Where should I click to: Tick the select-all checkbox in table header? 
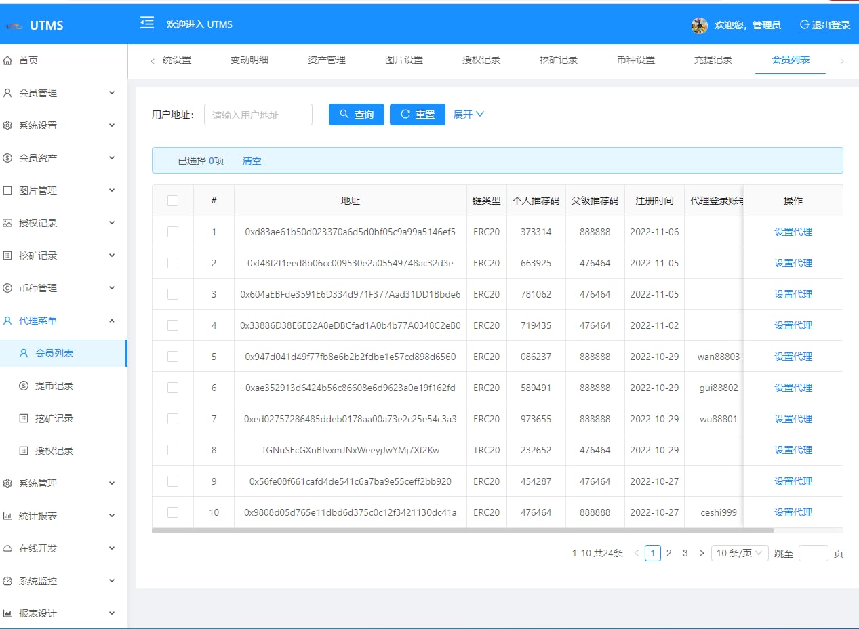click(x=173, y=201)
